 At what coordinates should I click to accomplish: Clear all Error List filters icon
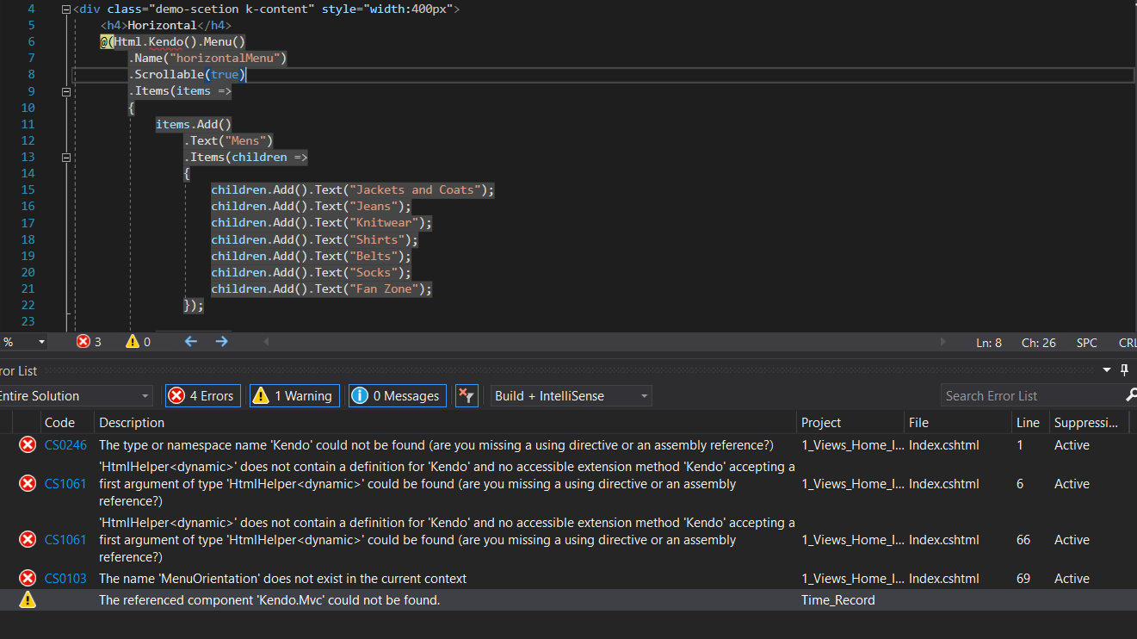(x=466, y=396)
